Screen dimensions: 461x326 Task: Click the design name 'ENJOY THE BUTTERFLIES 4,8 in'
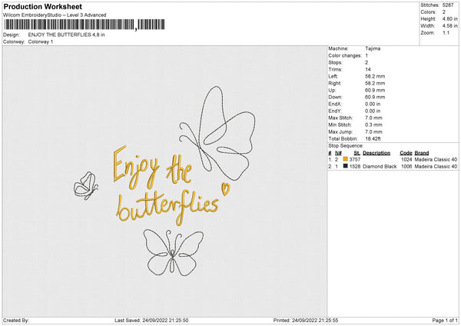click(x=66, y=35)
